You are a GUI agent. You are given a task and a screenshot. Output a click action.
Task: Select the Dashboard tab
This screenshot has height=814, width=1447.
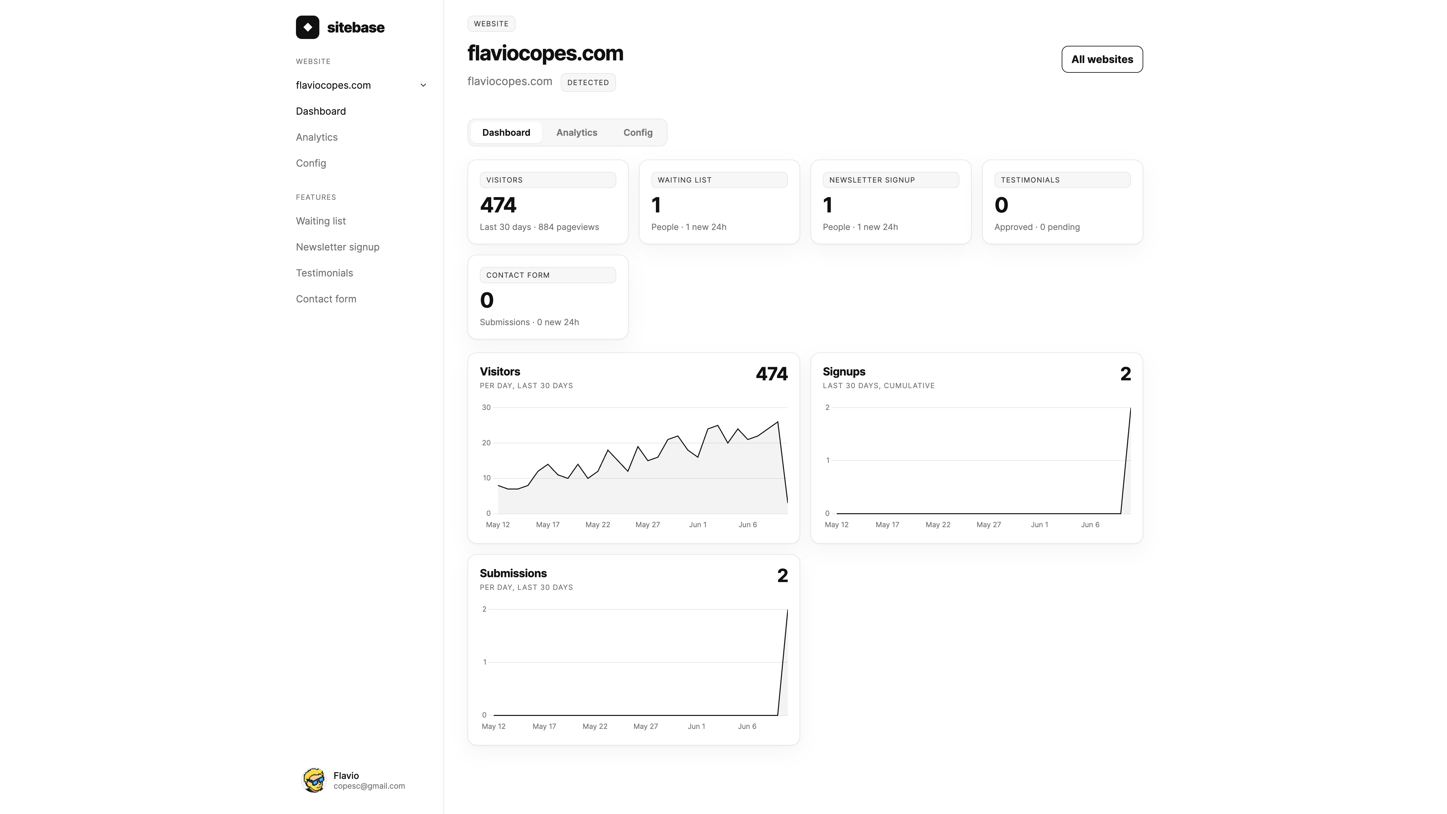[506, 133]
